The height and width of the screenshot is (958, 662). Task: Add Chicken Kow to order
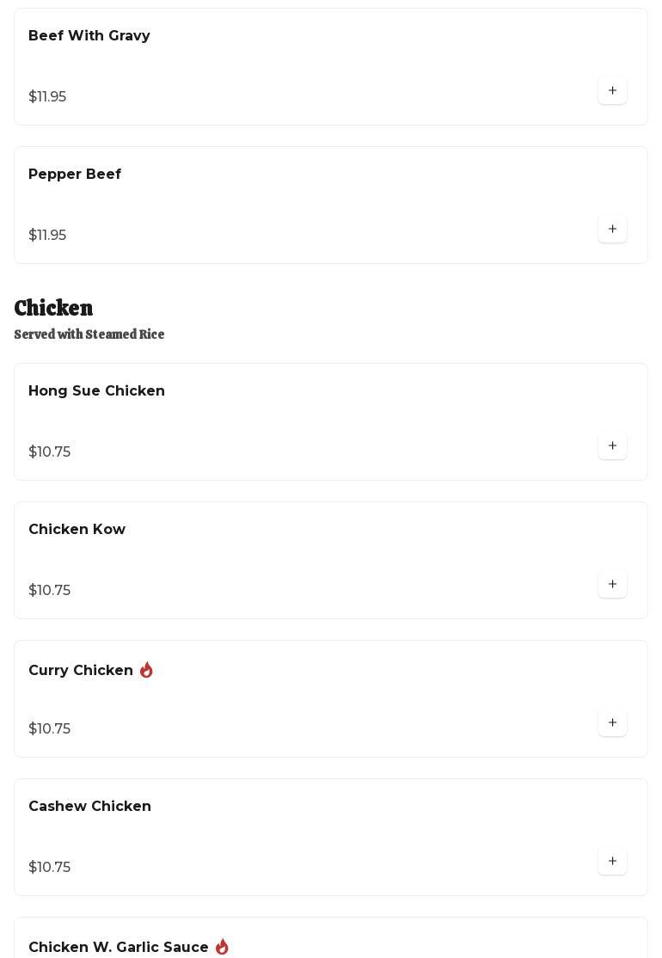point(612,585)
